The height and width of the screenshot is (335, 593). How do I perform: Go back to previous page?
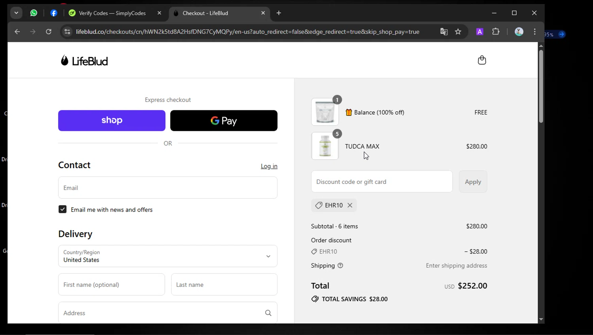(17, 32)
